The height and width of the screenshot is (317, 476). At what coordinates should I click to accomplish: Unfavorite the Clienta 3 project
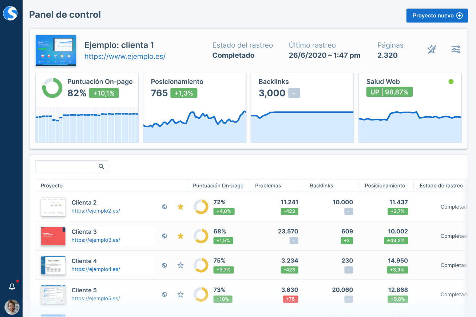tap(180, 236)
